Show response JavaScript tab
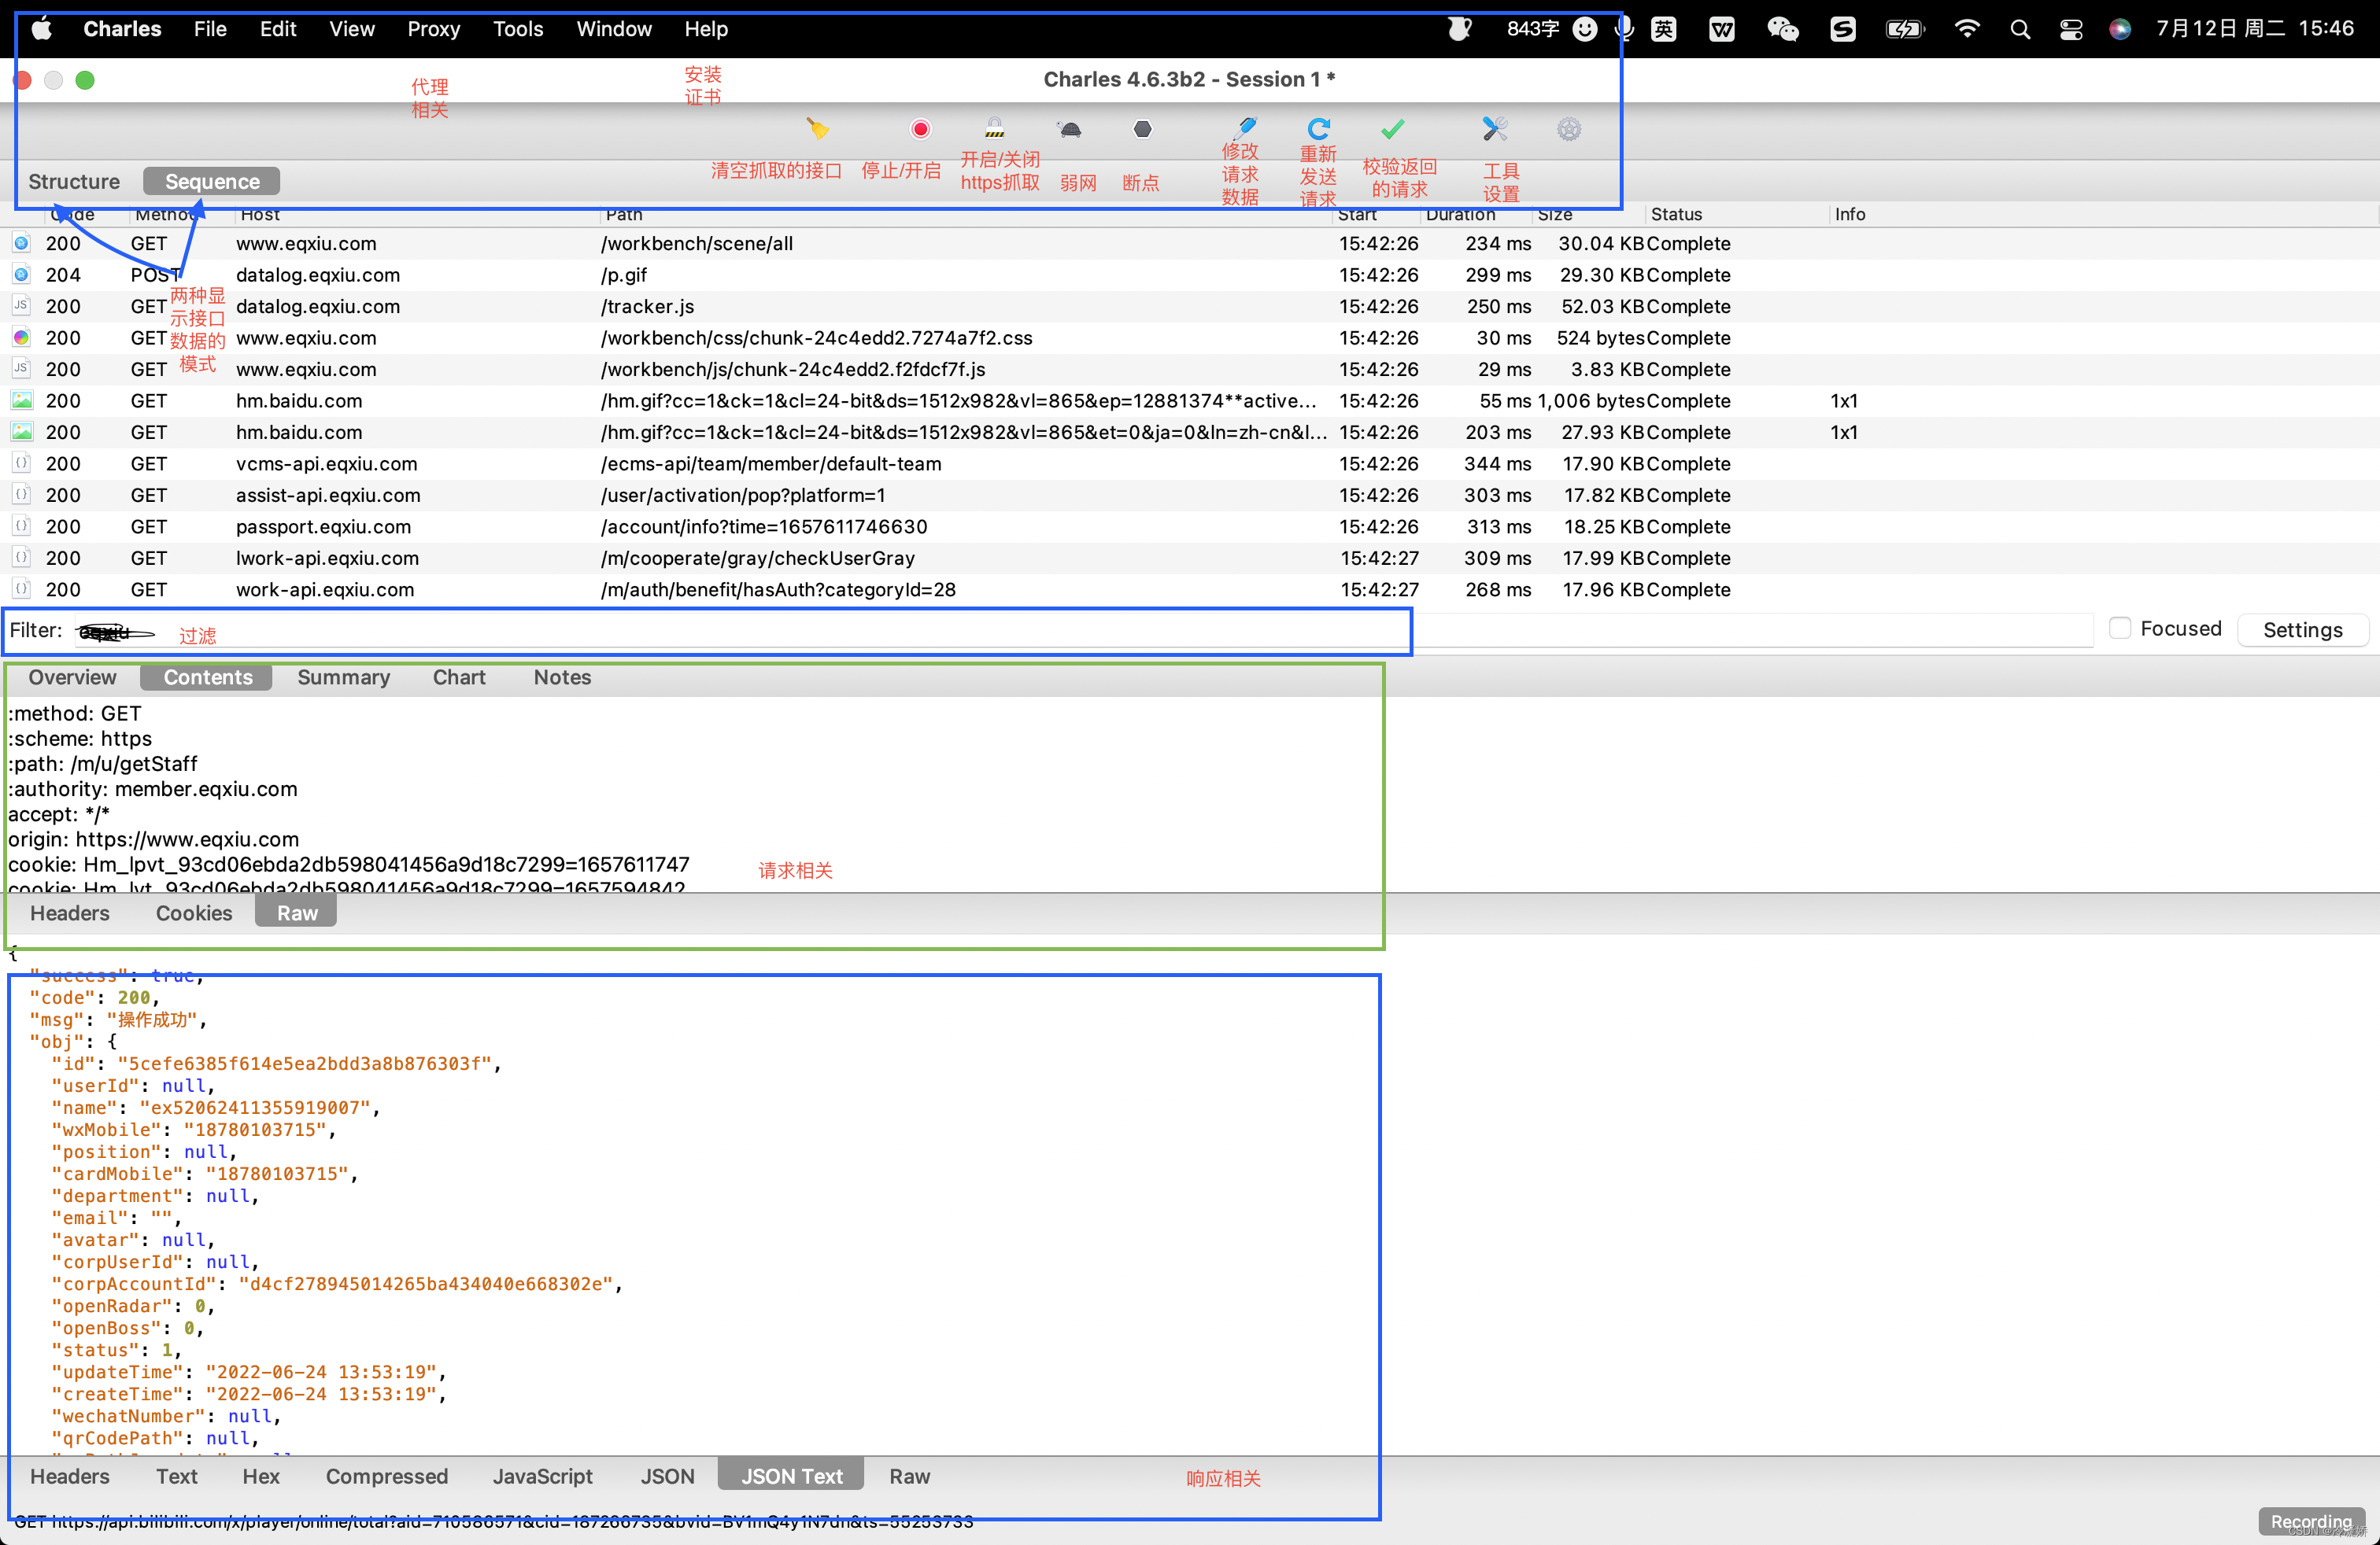This screenshot has width=2380, height=1545. [x=543, y=1476]
